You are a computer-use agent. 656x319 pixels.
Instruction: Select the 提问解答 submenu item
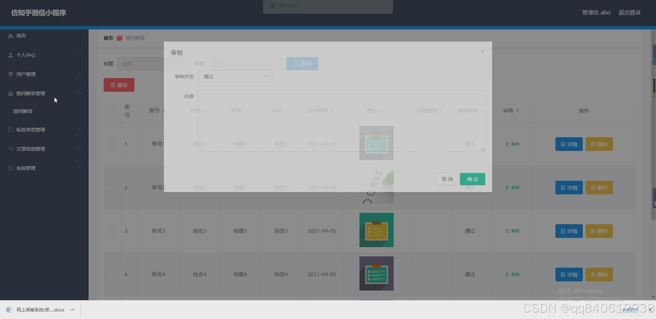point(23,111)
